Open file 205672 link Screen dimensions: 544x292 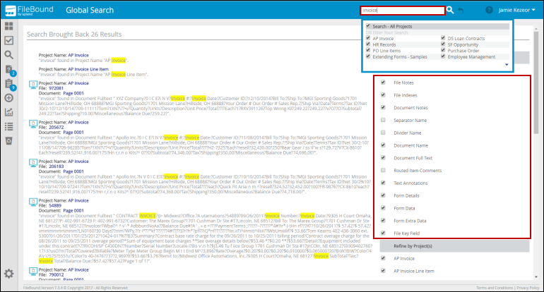(57, 128)
